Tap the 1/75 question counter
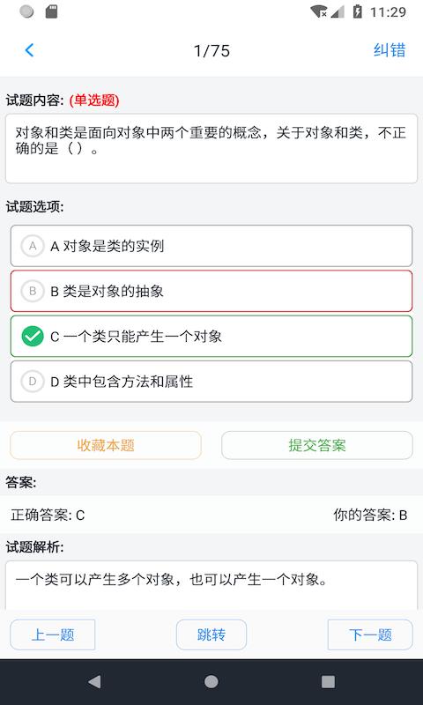 tap(211, 50)
